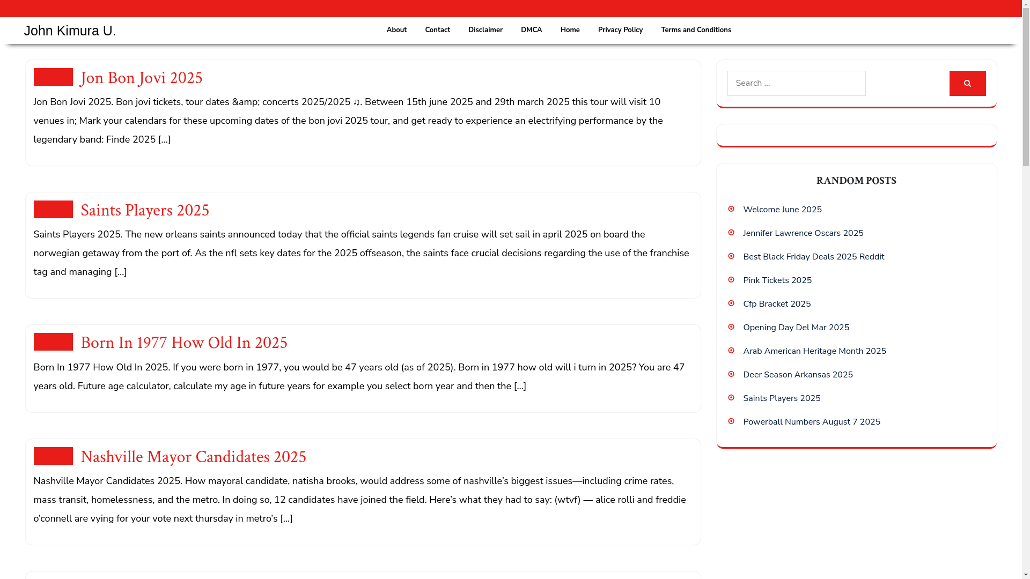Click the red badge next to Jon Bon Jovi 2025
The image size is (1030, 579).
[x=53, y=77]
